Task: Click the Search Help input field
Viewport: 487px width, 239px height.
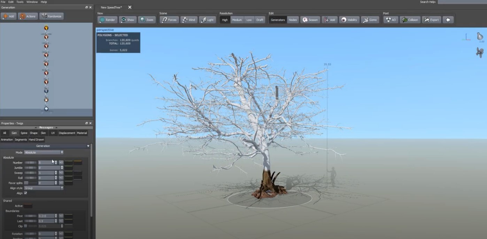Action: click(x=462, y=2)
